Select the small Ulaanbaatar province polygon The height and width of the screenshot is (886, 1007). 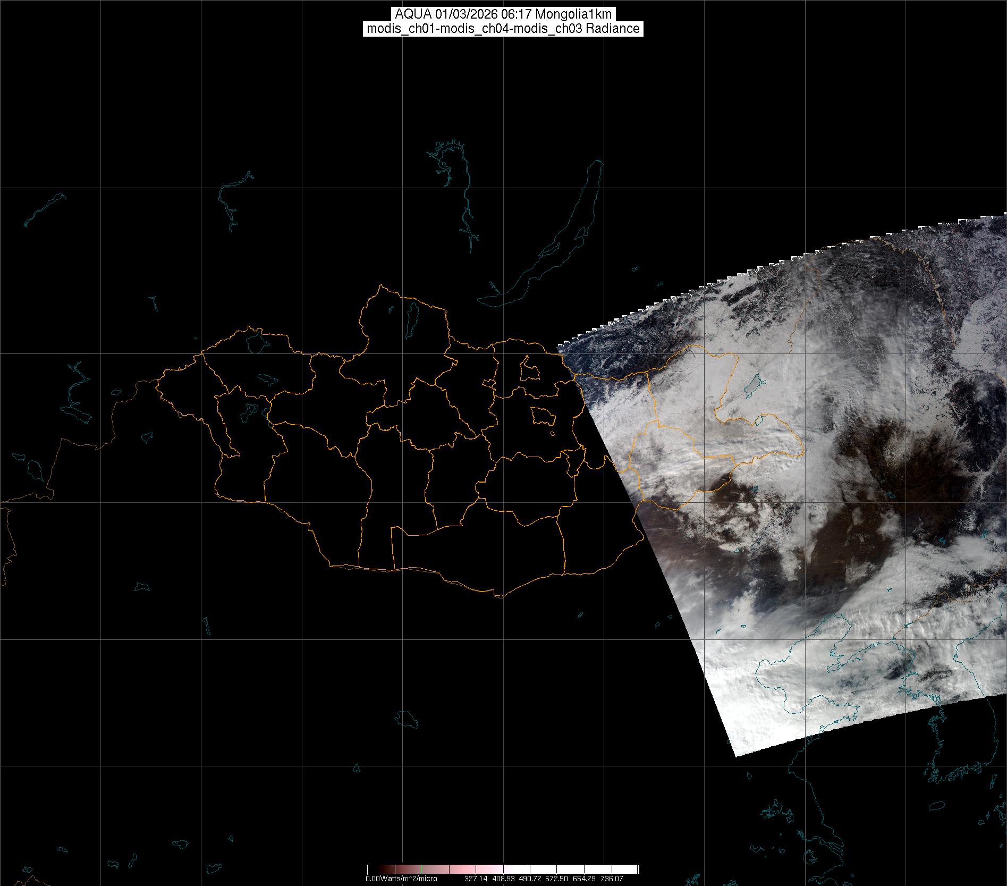tap(542, 416)
